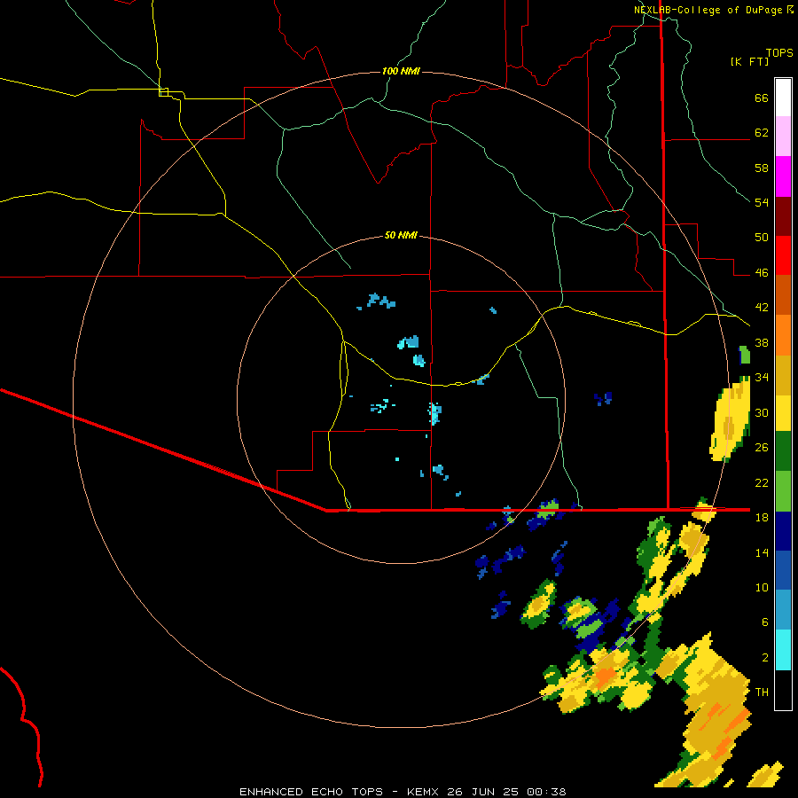Screen dimensions: 798x798
Task: Click the navy blue legend swatch
Action: 783,531
